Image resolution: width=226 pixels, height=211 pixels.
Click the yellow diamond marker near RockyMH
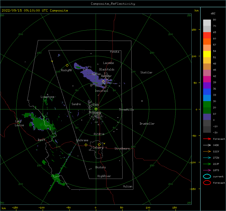[x=67, y=65]
